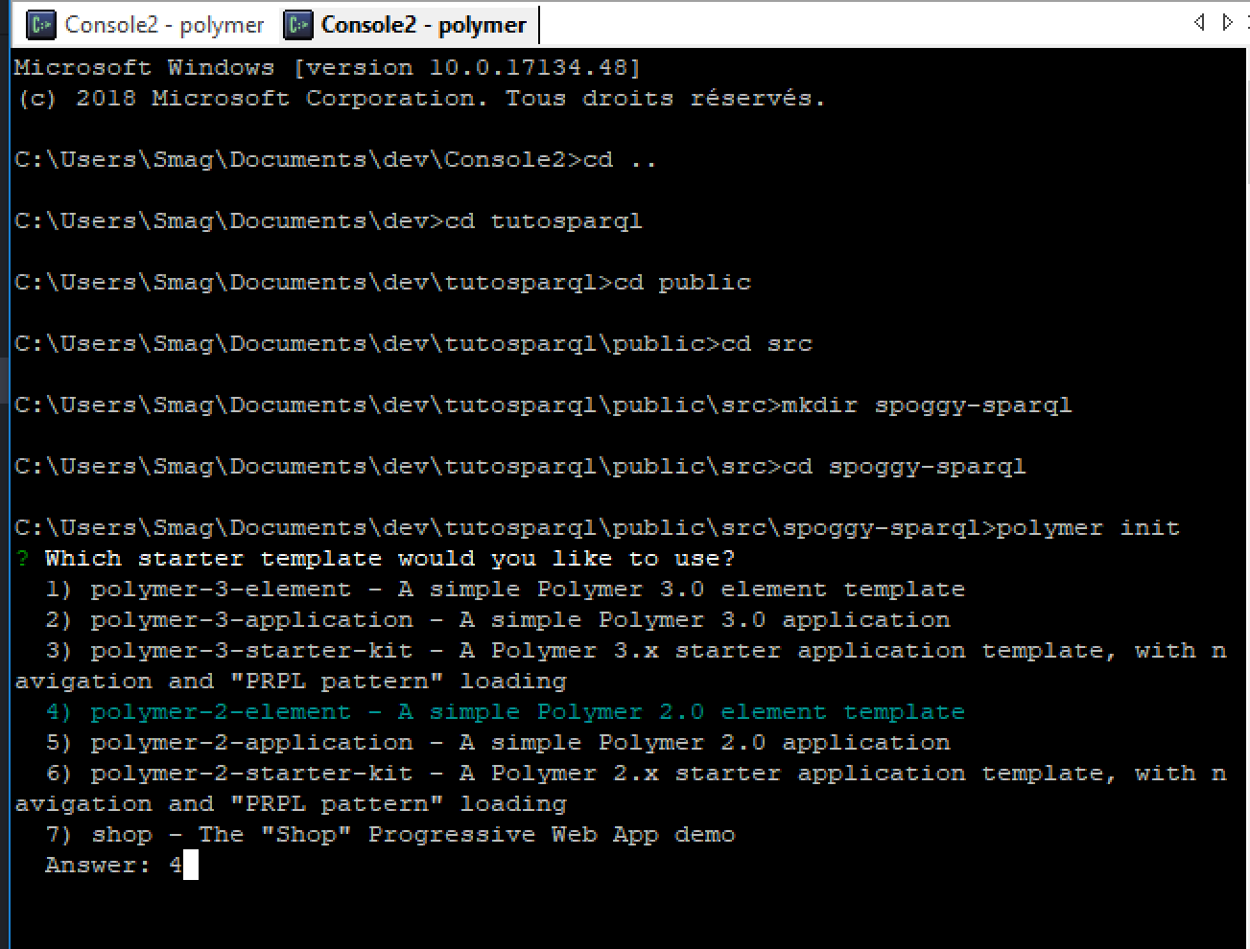Click the green question mark prompt
The width and height of the screenshot is (1250, 949).
pos(23,559)
